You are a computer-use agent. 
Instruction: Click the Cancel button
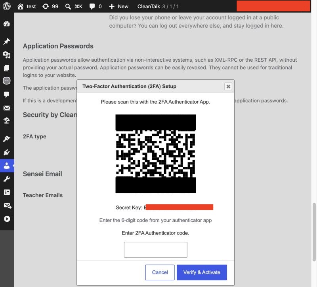160,272
